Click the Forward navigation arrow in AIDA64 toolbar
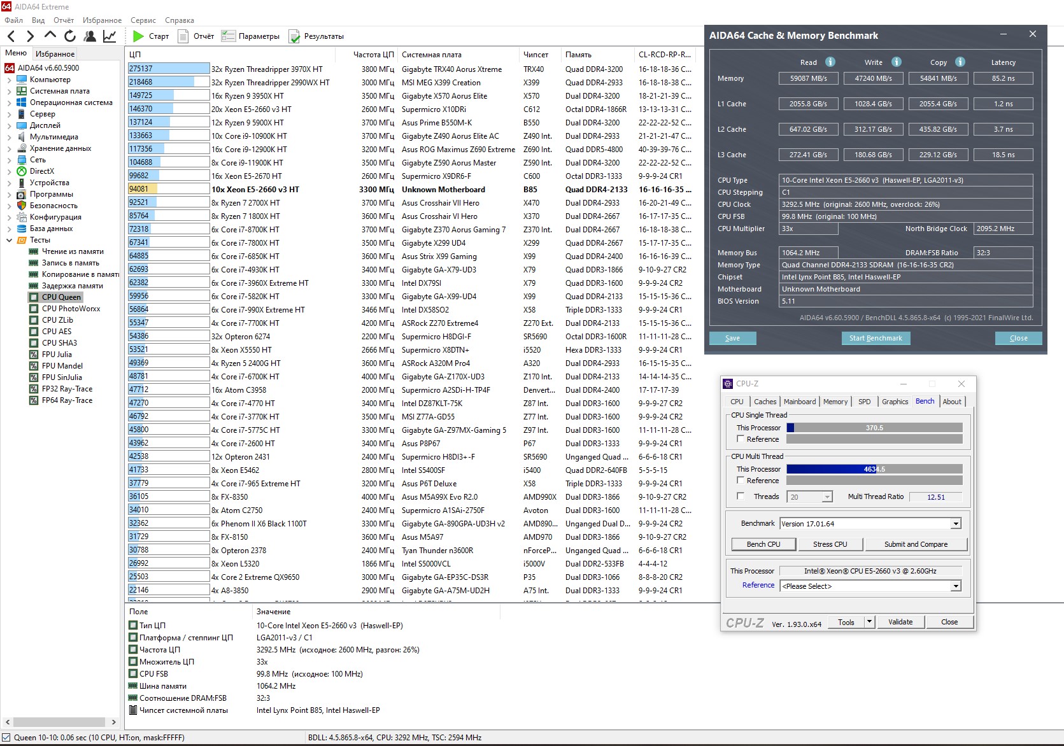The width and height of the screenshot is (1064, 746). 30,36
